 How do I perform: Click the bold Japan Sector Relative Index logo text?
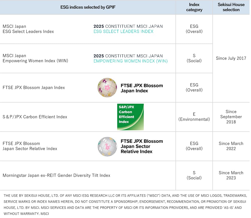pyautogui.click(x=142, y=146)
